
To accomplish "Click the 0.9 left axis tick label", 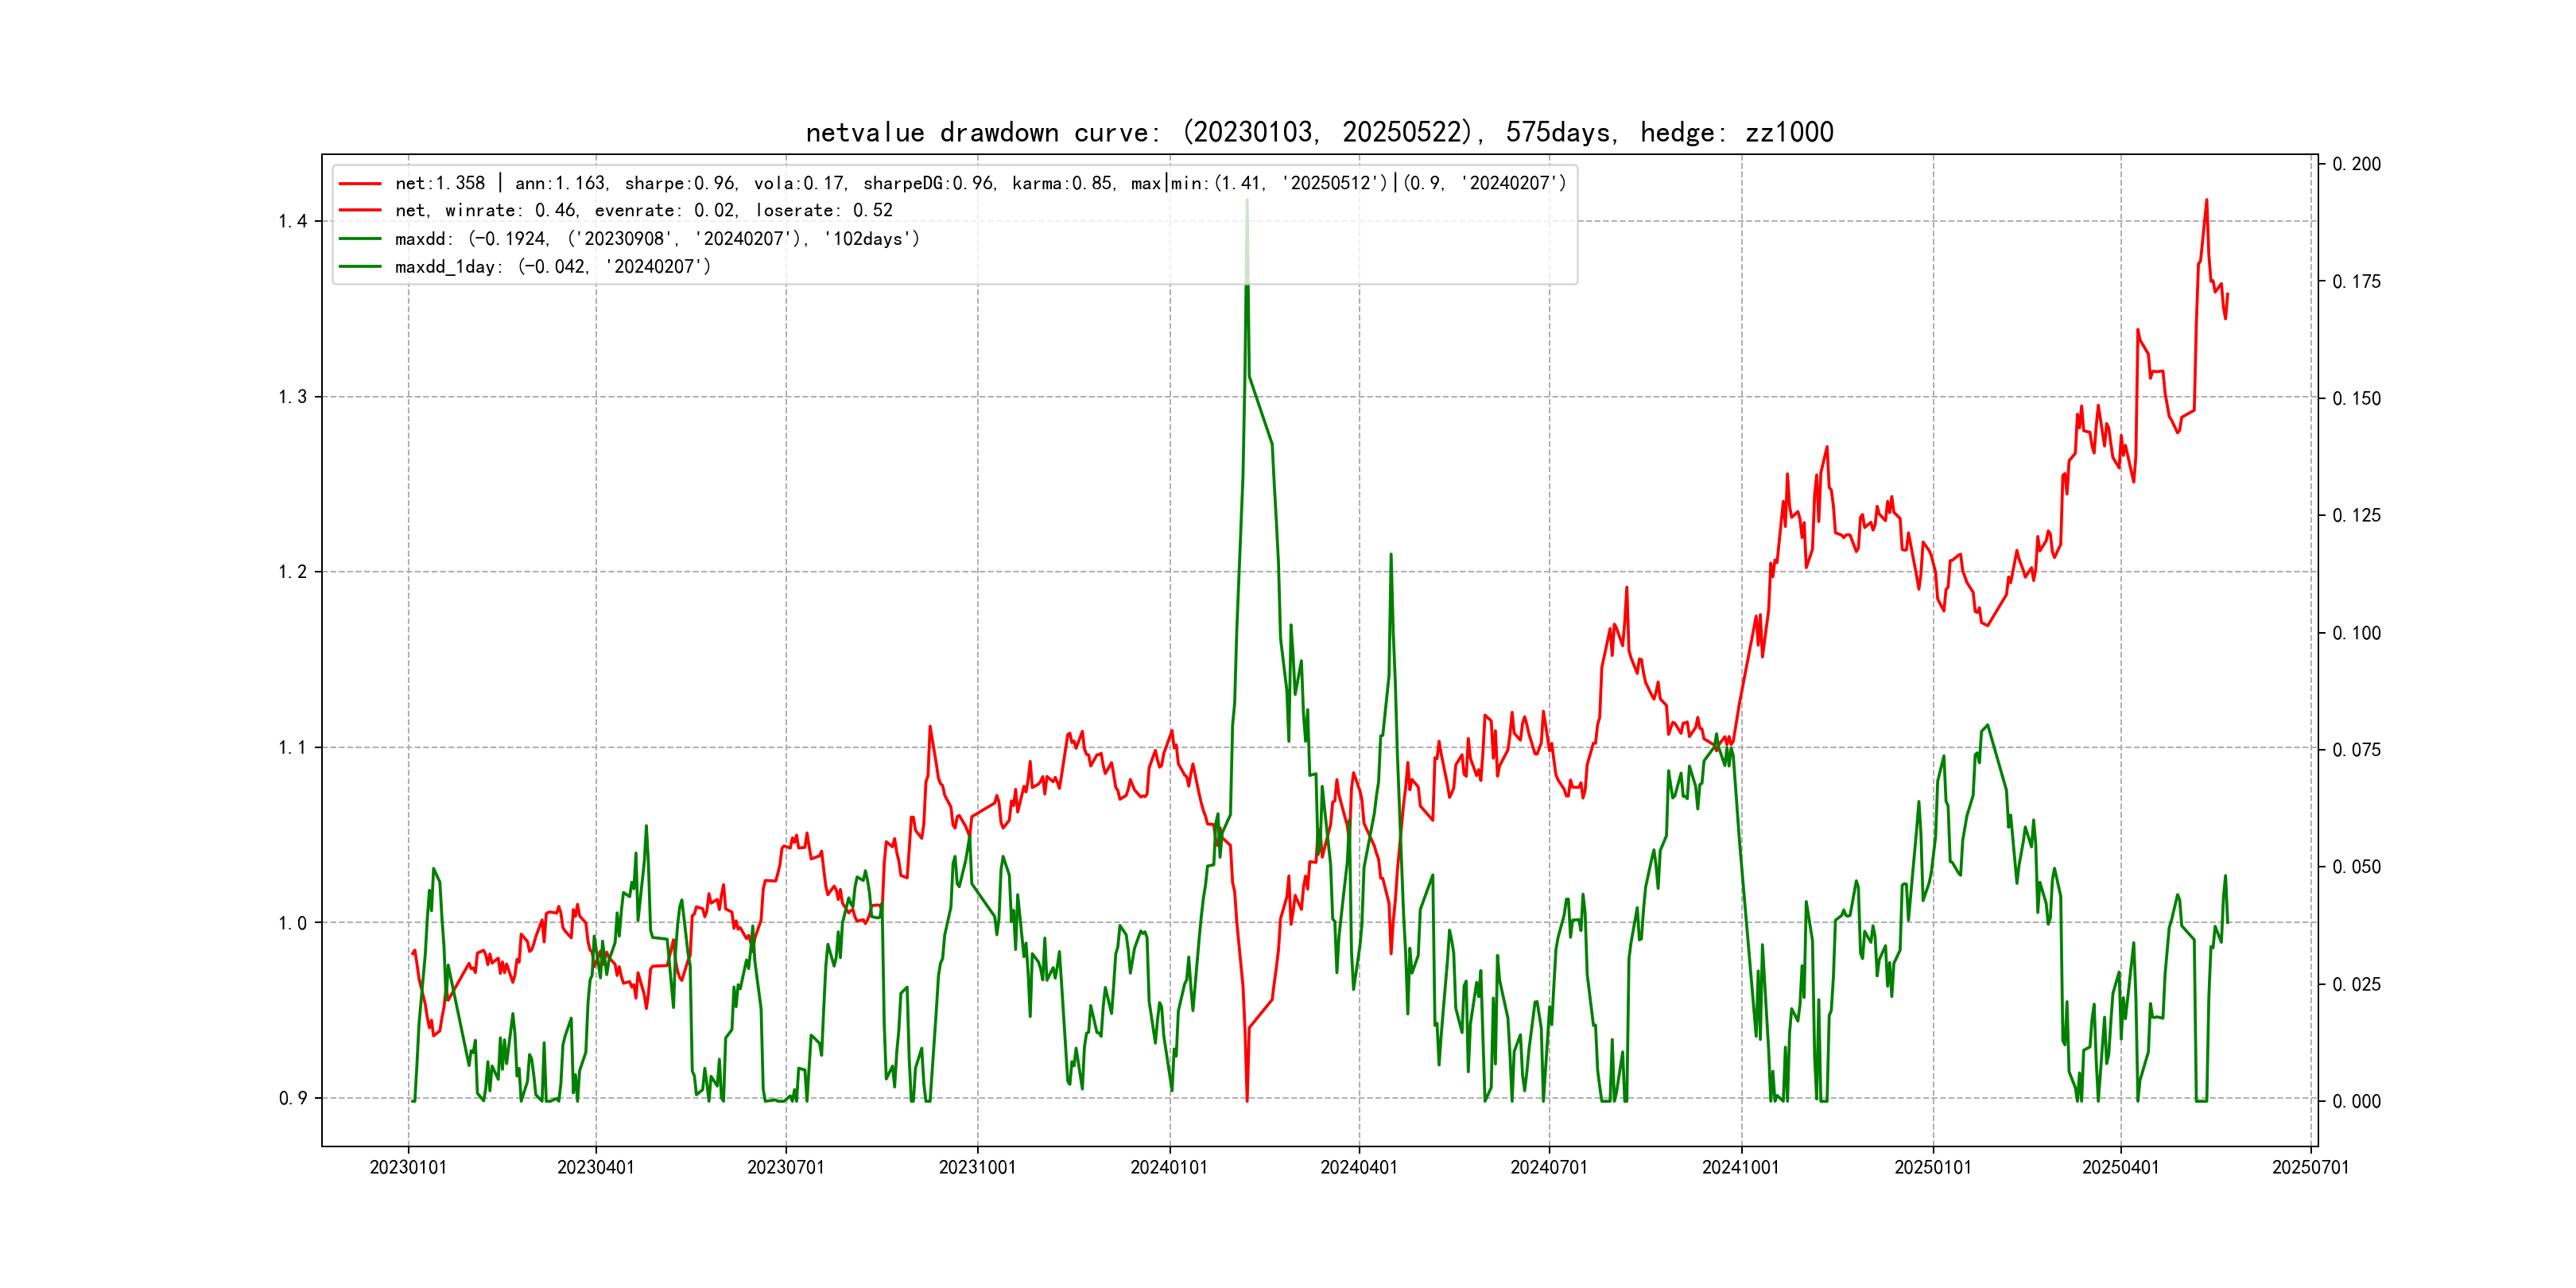I will [x=292, y=1098].
